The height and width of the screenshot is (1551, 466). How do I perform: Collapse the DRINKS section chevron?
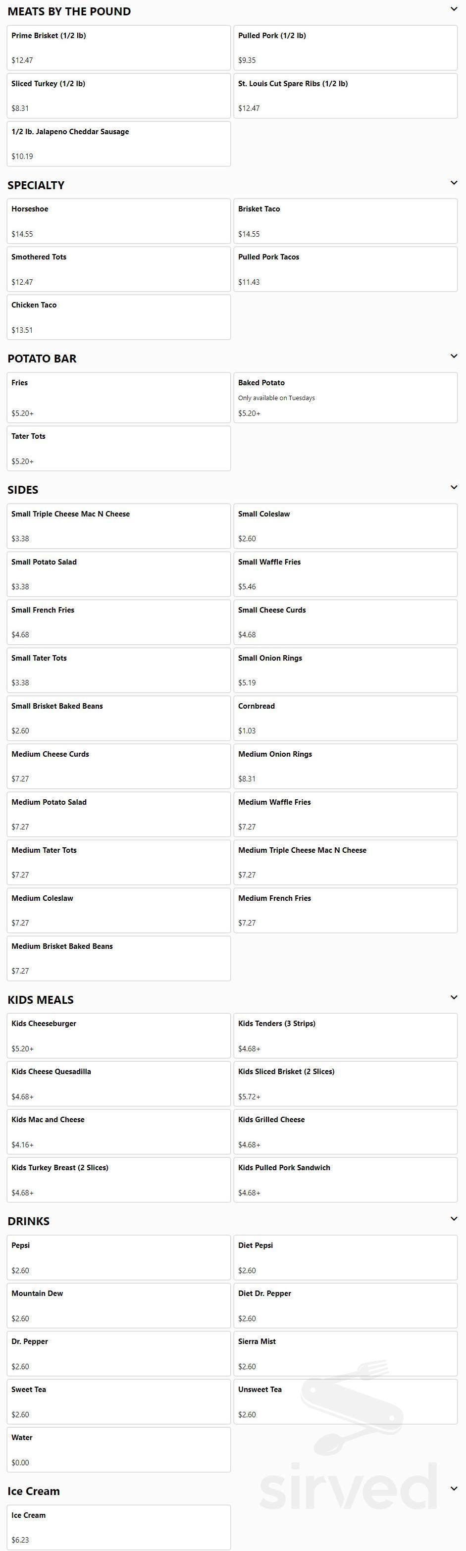click(455, 1218)
